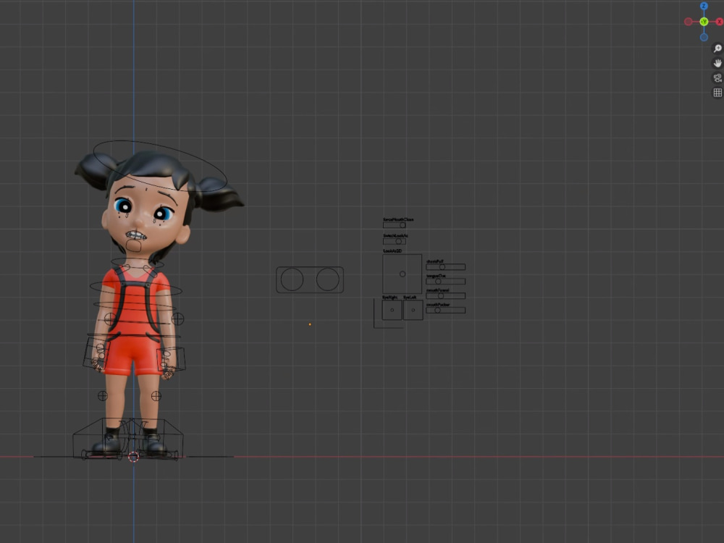Click the red X axis gizmo circle

(x=720, y=22)
